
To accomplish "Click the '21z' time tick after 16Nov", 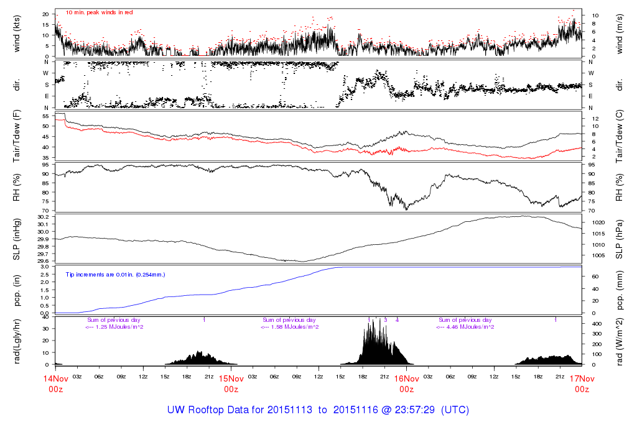I will coord(560,377).
